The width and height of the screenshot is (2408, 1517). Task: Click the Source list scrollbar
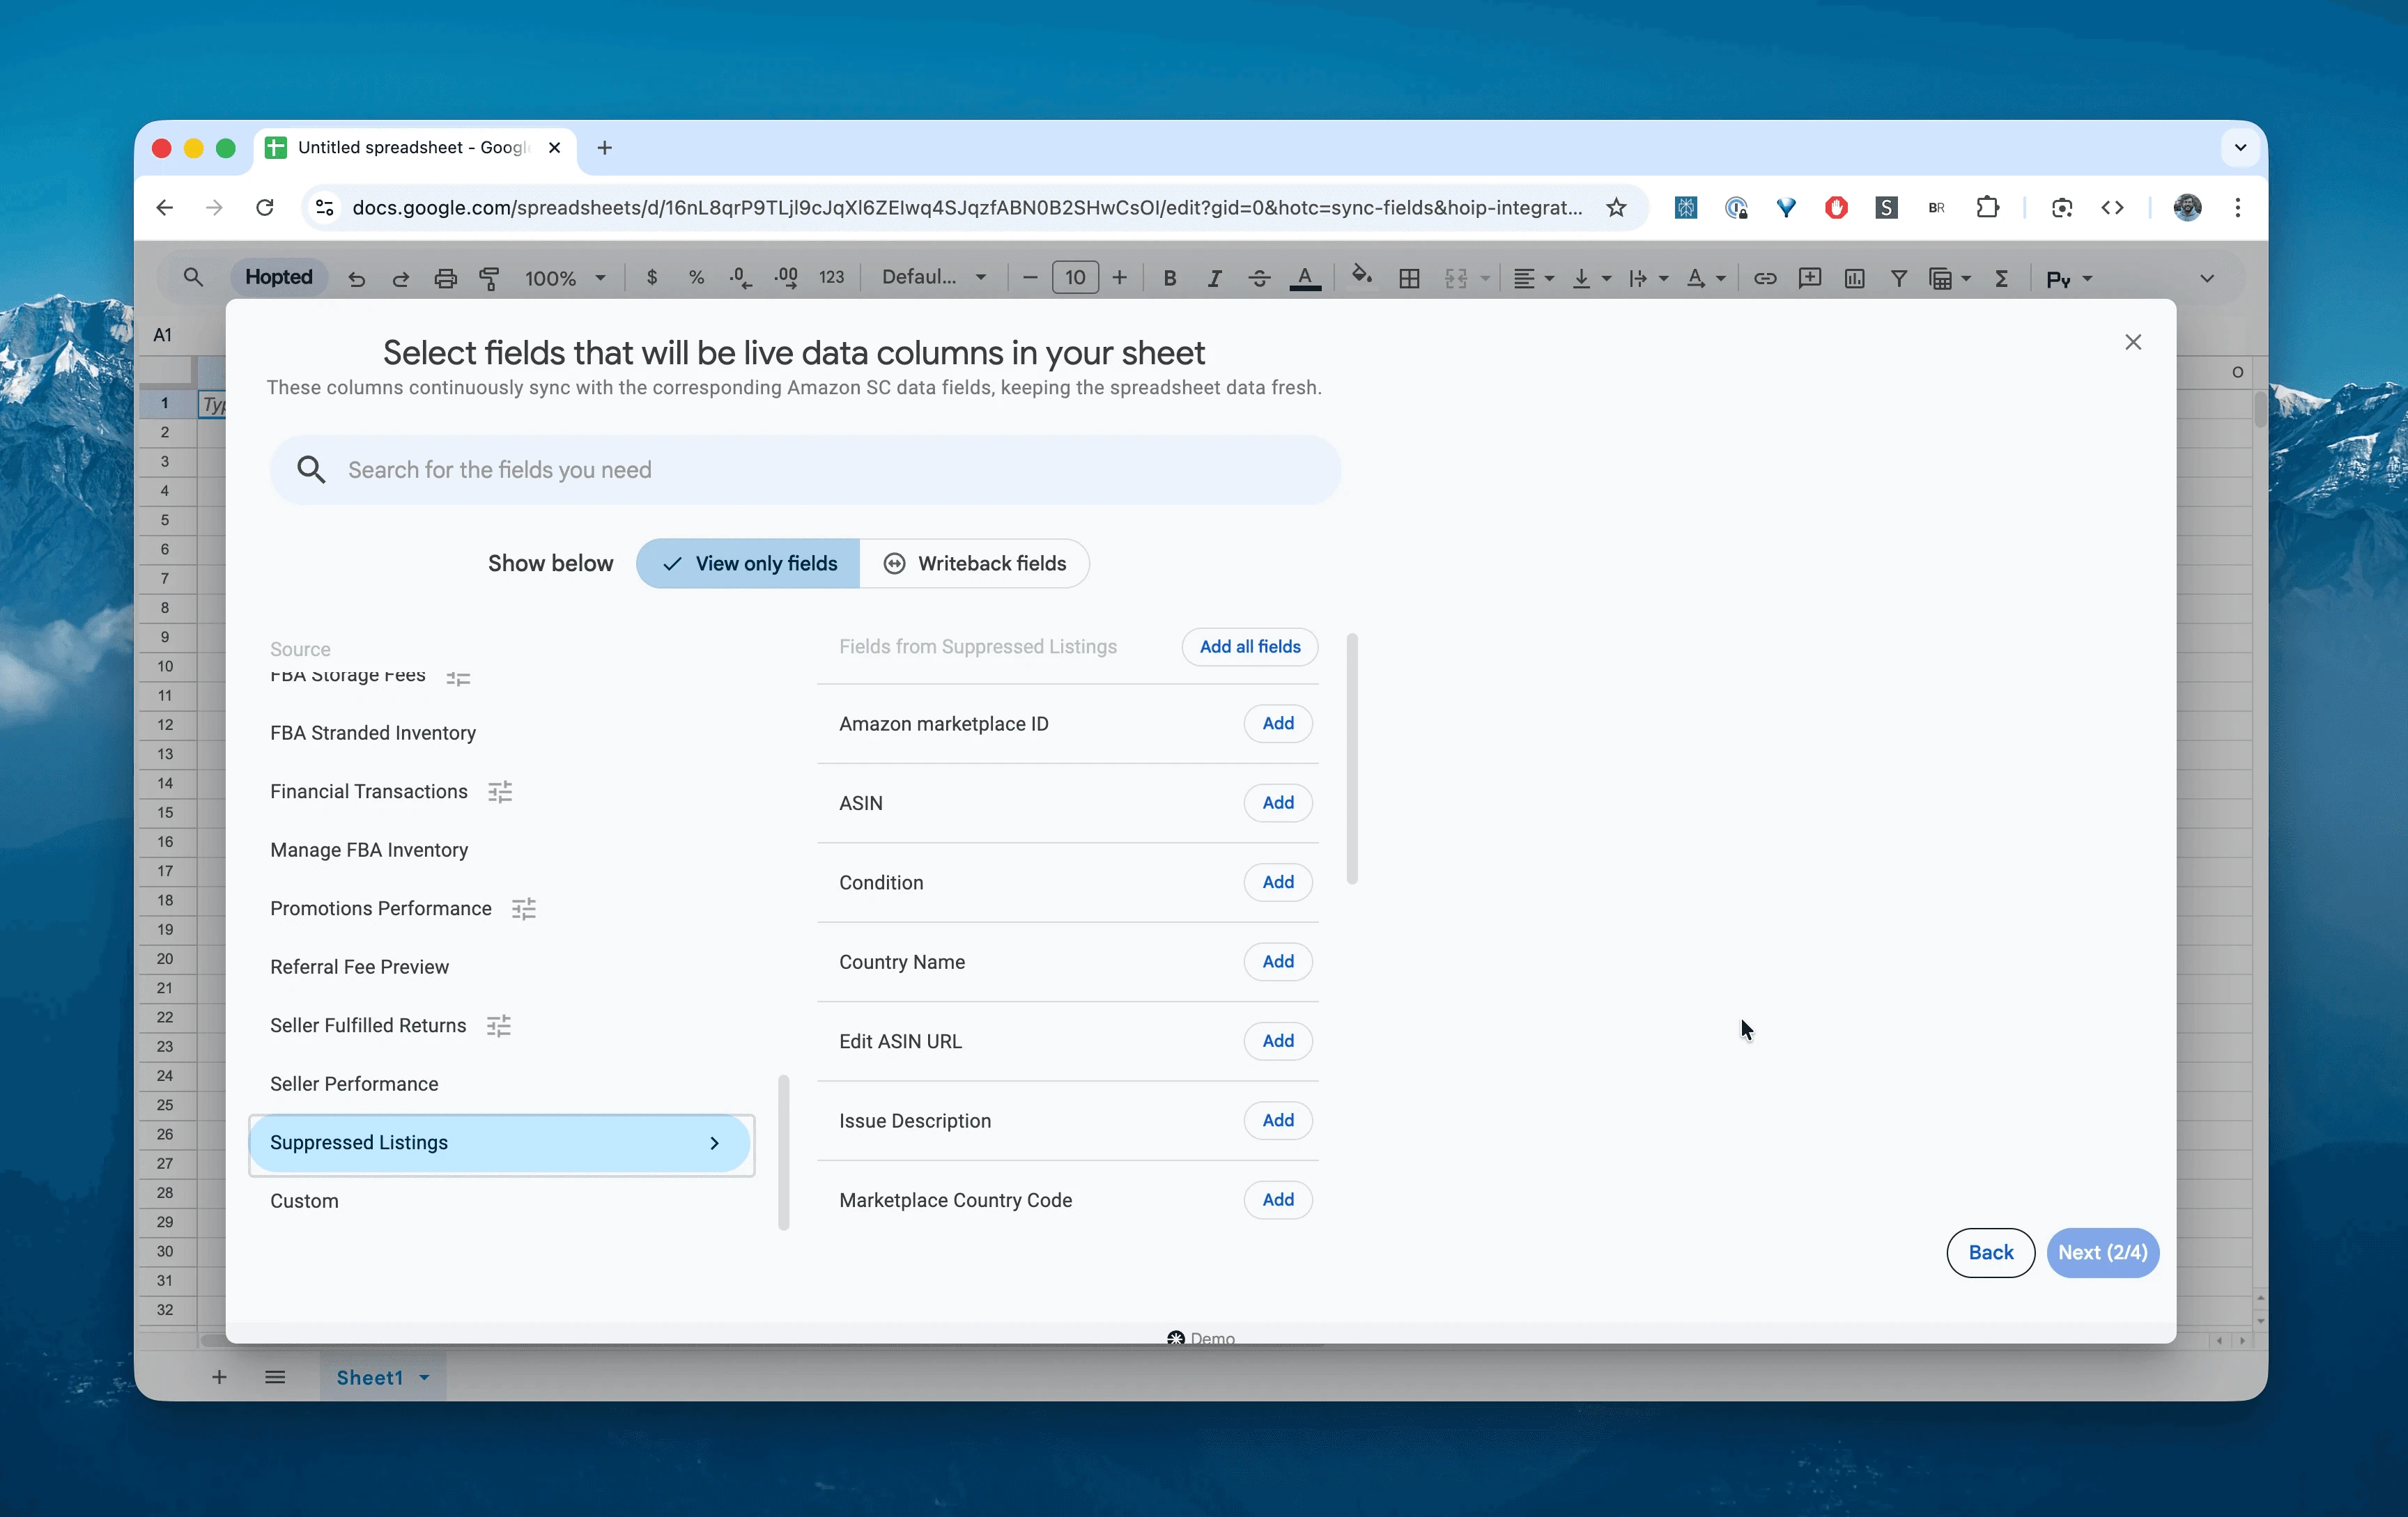pyautogui.click(x=784, y=1152)
